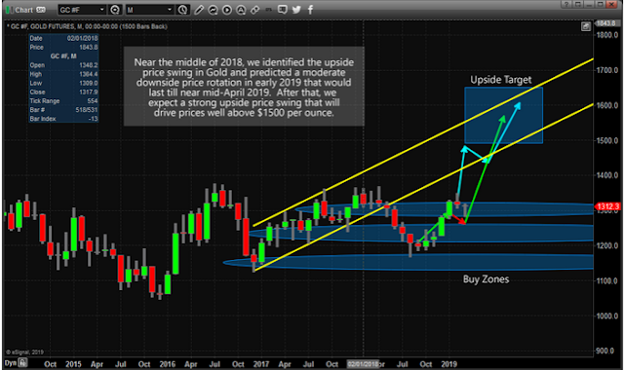Click the 1500.0 price axis label

click(607, 140)
